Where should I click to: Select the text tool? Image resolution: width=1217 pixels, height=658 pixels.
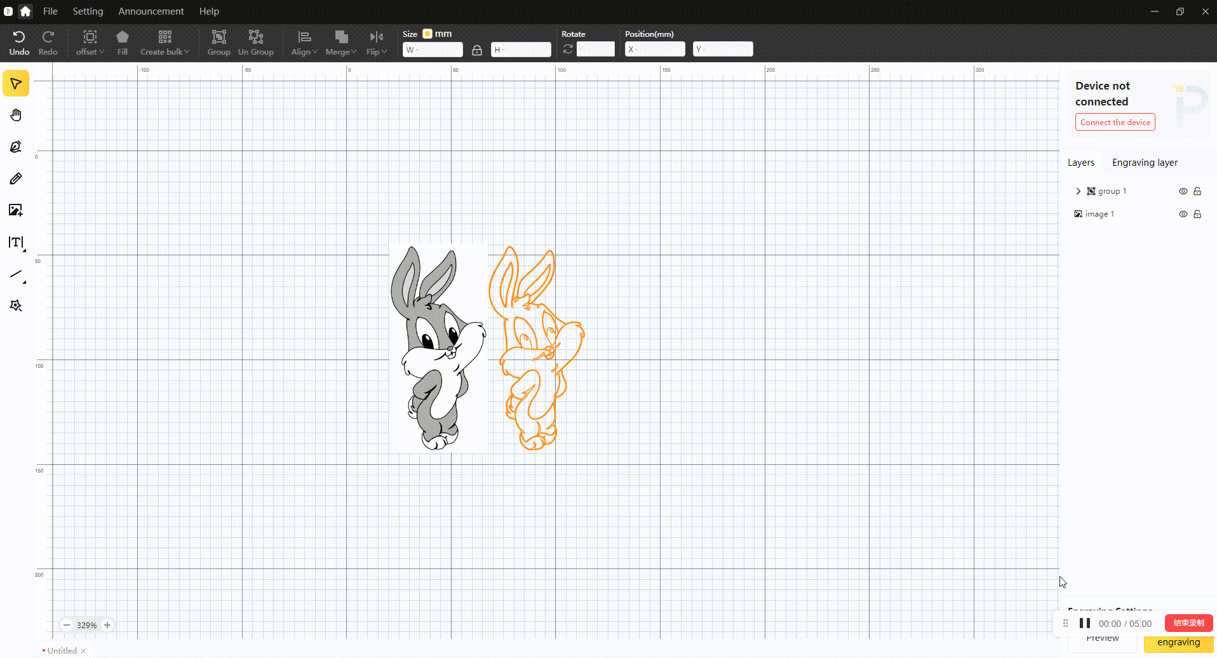coord(16,242)
